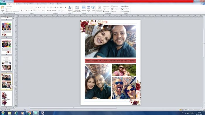The height and width of the screenshot is (115, 205).
Task: Open the Alinhar dropdown
Action: (x=107, y=11)
